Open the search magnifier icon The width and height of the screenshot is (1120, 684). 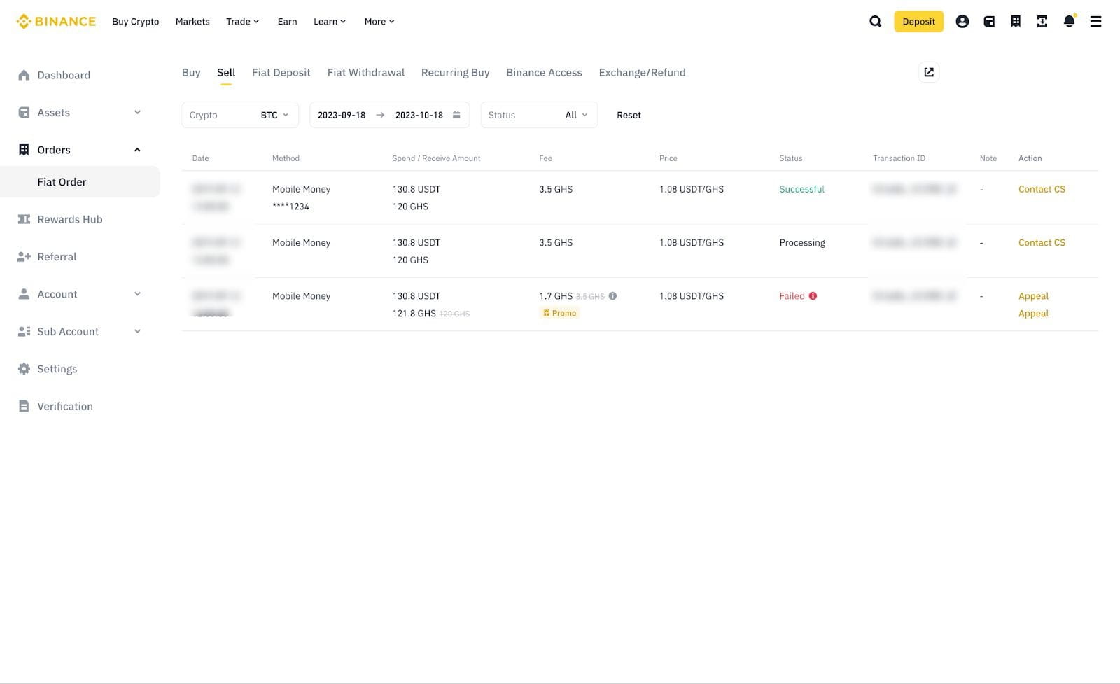pyautogui.click(x=875, y=22)
